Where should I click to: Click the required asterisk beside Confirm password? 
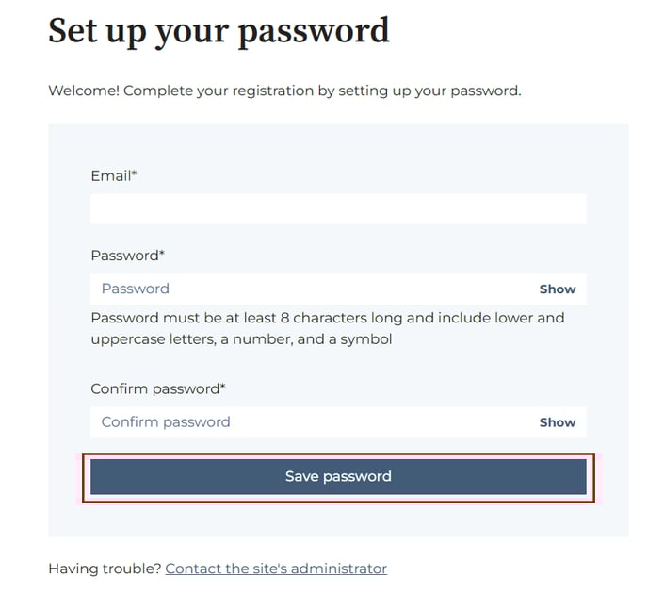pyautogui.click(x=222, y=386)
